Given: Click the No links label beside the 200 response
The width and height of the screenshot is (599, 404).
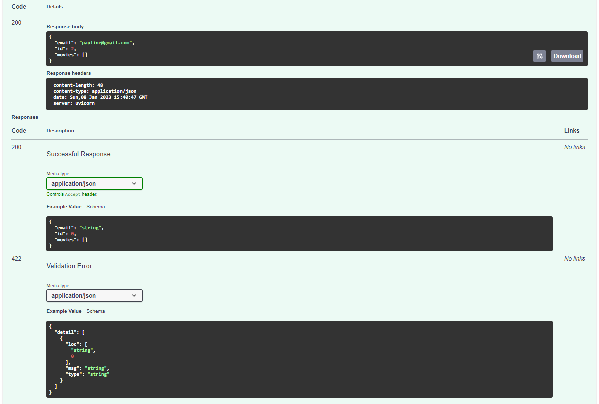Looking at the screenshot, I should pos(574,147).
